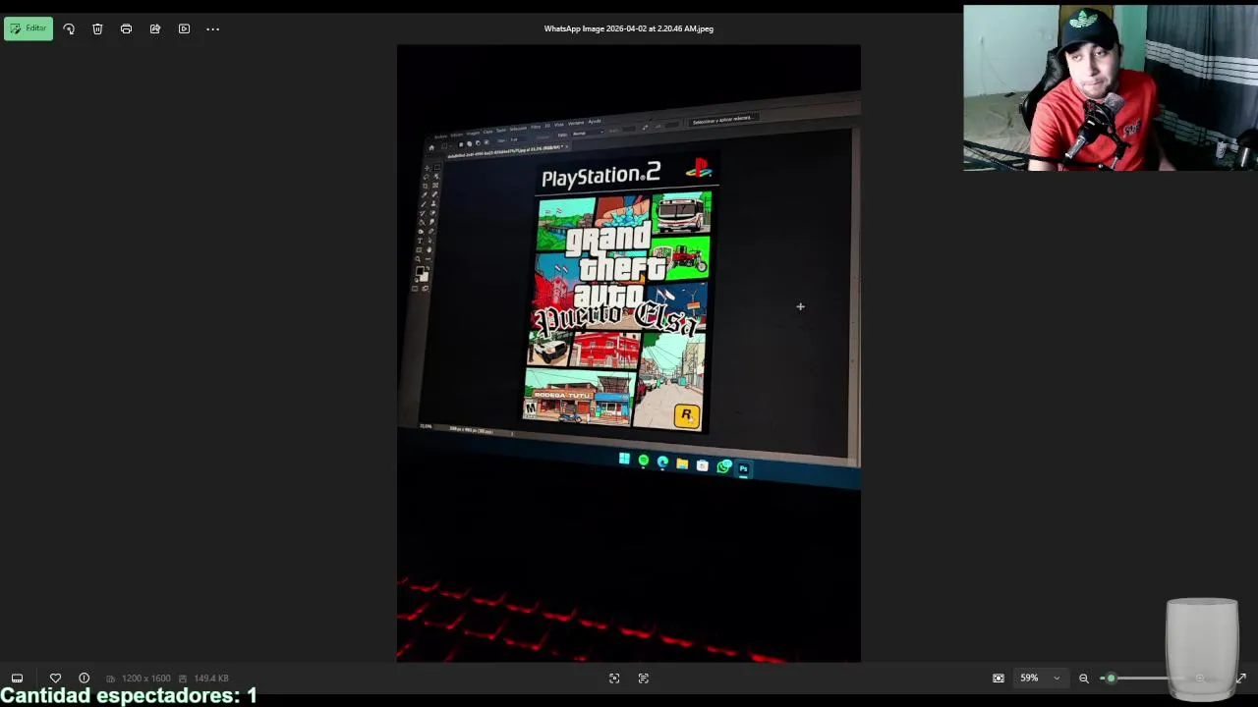Click the WhatsApp Image file name title

[629, 28]
